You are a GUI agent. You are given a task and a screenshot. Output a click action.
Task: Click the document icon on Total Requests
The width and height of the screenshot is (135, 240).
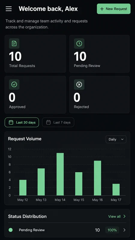pyautogui.click(x=14, y=43)
